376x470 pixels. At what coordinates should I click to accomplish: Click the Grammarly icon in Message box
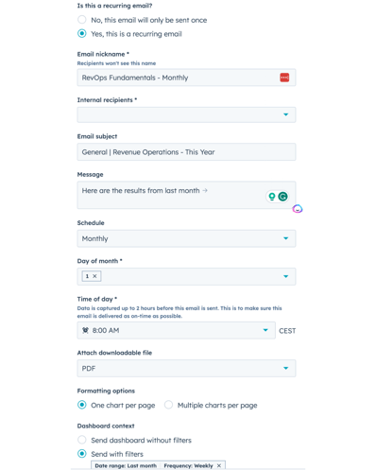(282, 197)
